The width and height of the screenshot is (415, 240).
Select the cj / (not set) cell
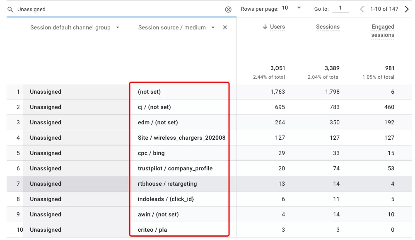pyautogui.click(x=154, y=107)
